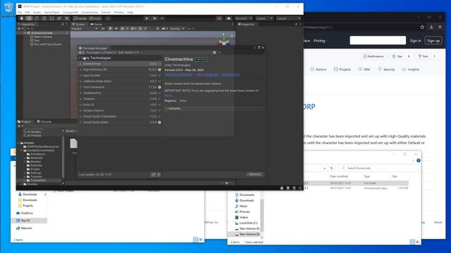Viewport: 451px width, 253px height.
Task: Toggle Center pivot mode
Action: coord(80,18)
